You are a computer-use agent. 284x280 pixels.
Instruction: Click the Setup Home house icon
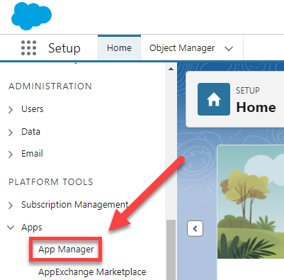tap(214, 99)
